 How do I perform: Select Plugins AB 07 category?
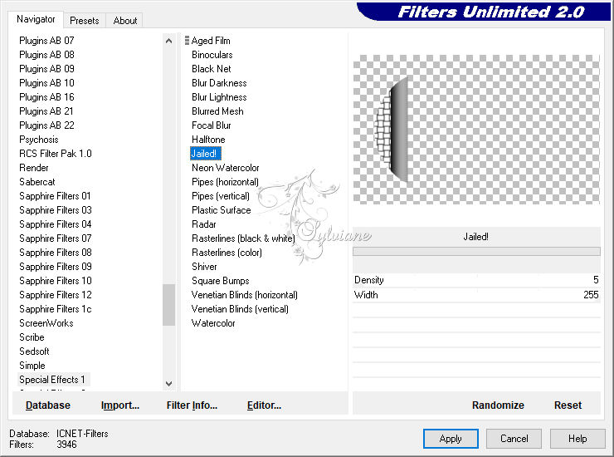(x=46, y=41)
